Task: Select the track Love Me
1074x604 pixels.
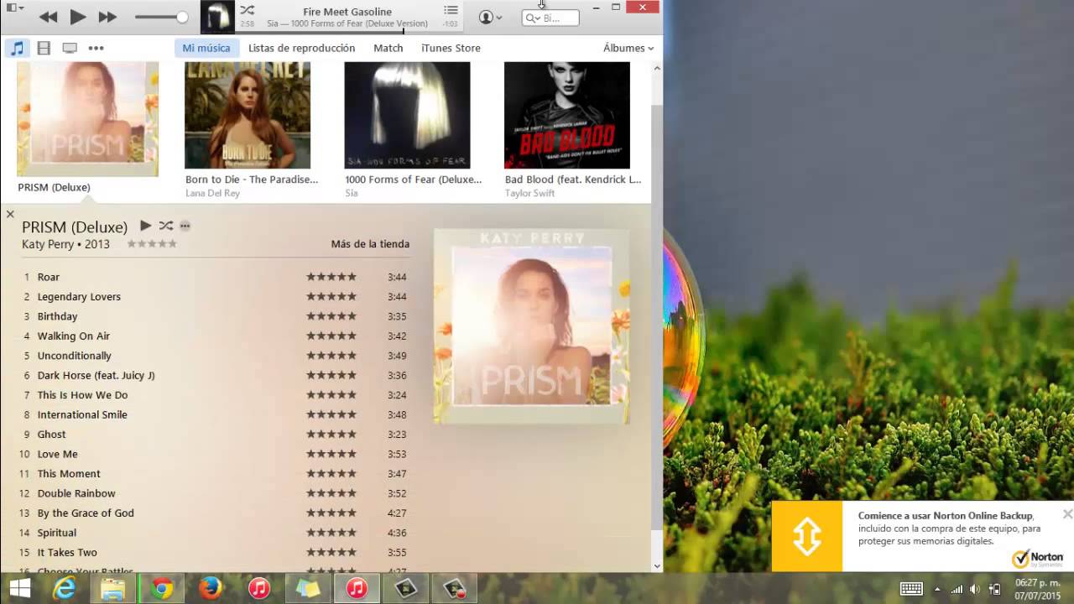Action: (x=57, y=454)
